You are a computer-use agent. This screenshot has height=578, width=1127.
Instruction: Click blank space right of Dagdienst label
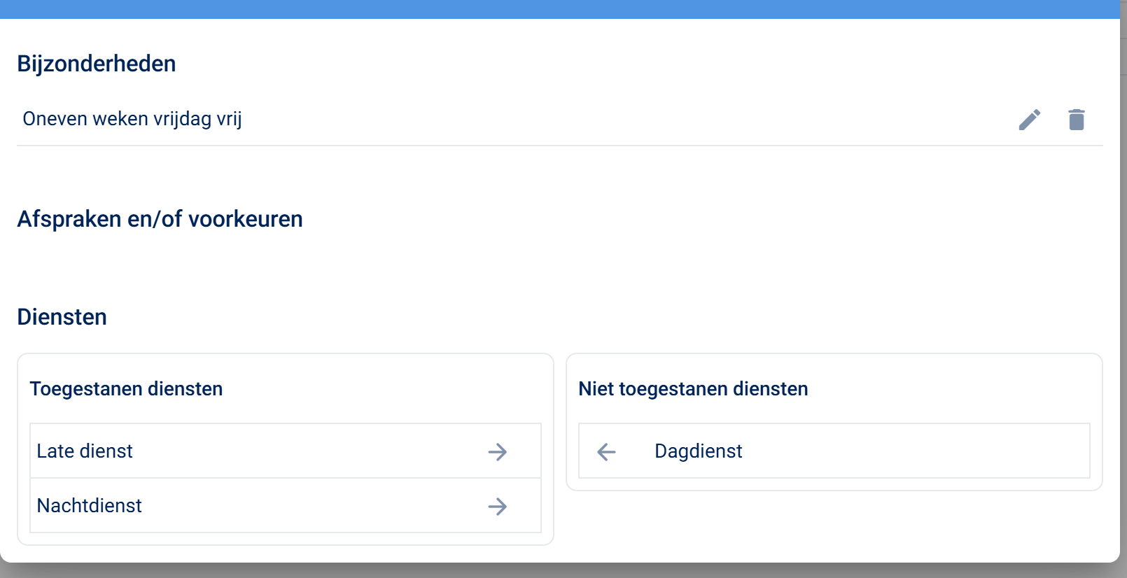coord(910,451)
